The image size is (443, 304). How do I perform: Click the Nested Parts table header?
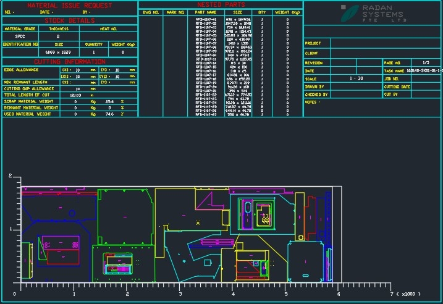[x=221, y=5]
